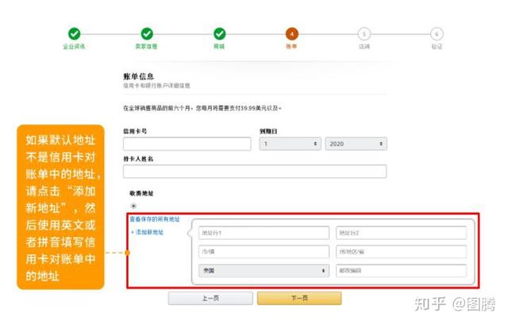The width and height of the screenshot is (508, 325).
Task: Click the green label under the third step
Action: point(219,46)
